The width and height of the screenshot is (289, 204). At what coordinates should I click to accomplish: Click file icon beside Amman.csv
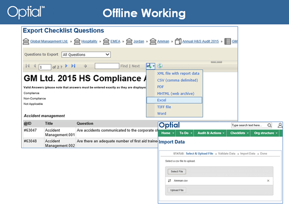(170, 180)
